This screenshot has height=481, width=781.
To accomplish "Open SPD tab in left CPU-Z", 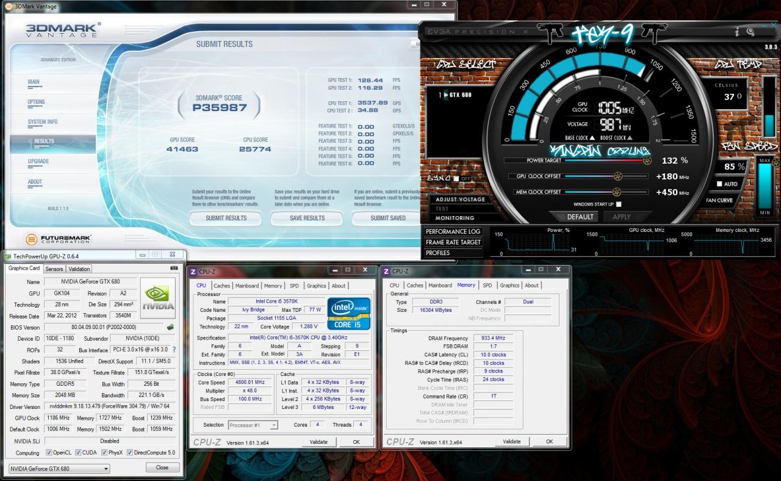I will click(294, 286).
